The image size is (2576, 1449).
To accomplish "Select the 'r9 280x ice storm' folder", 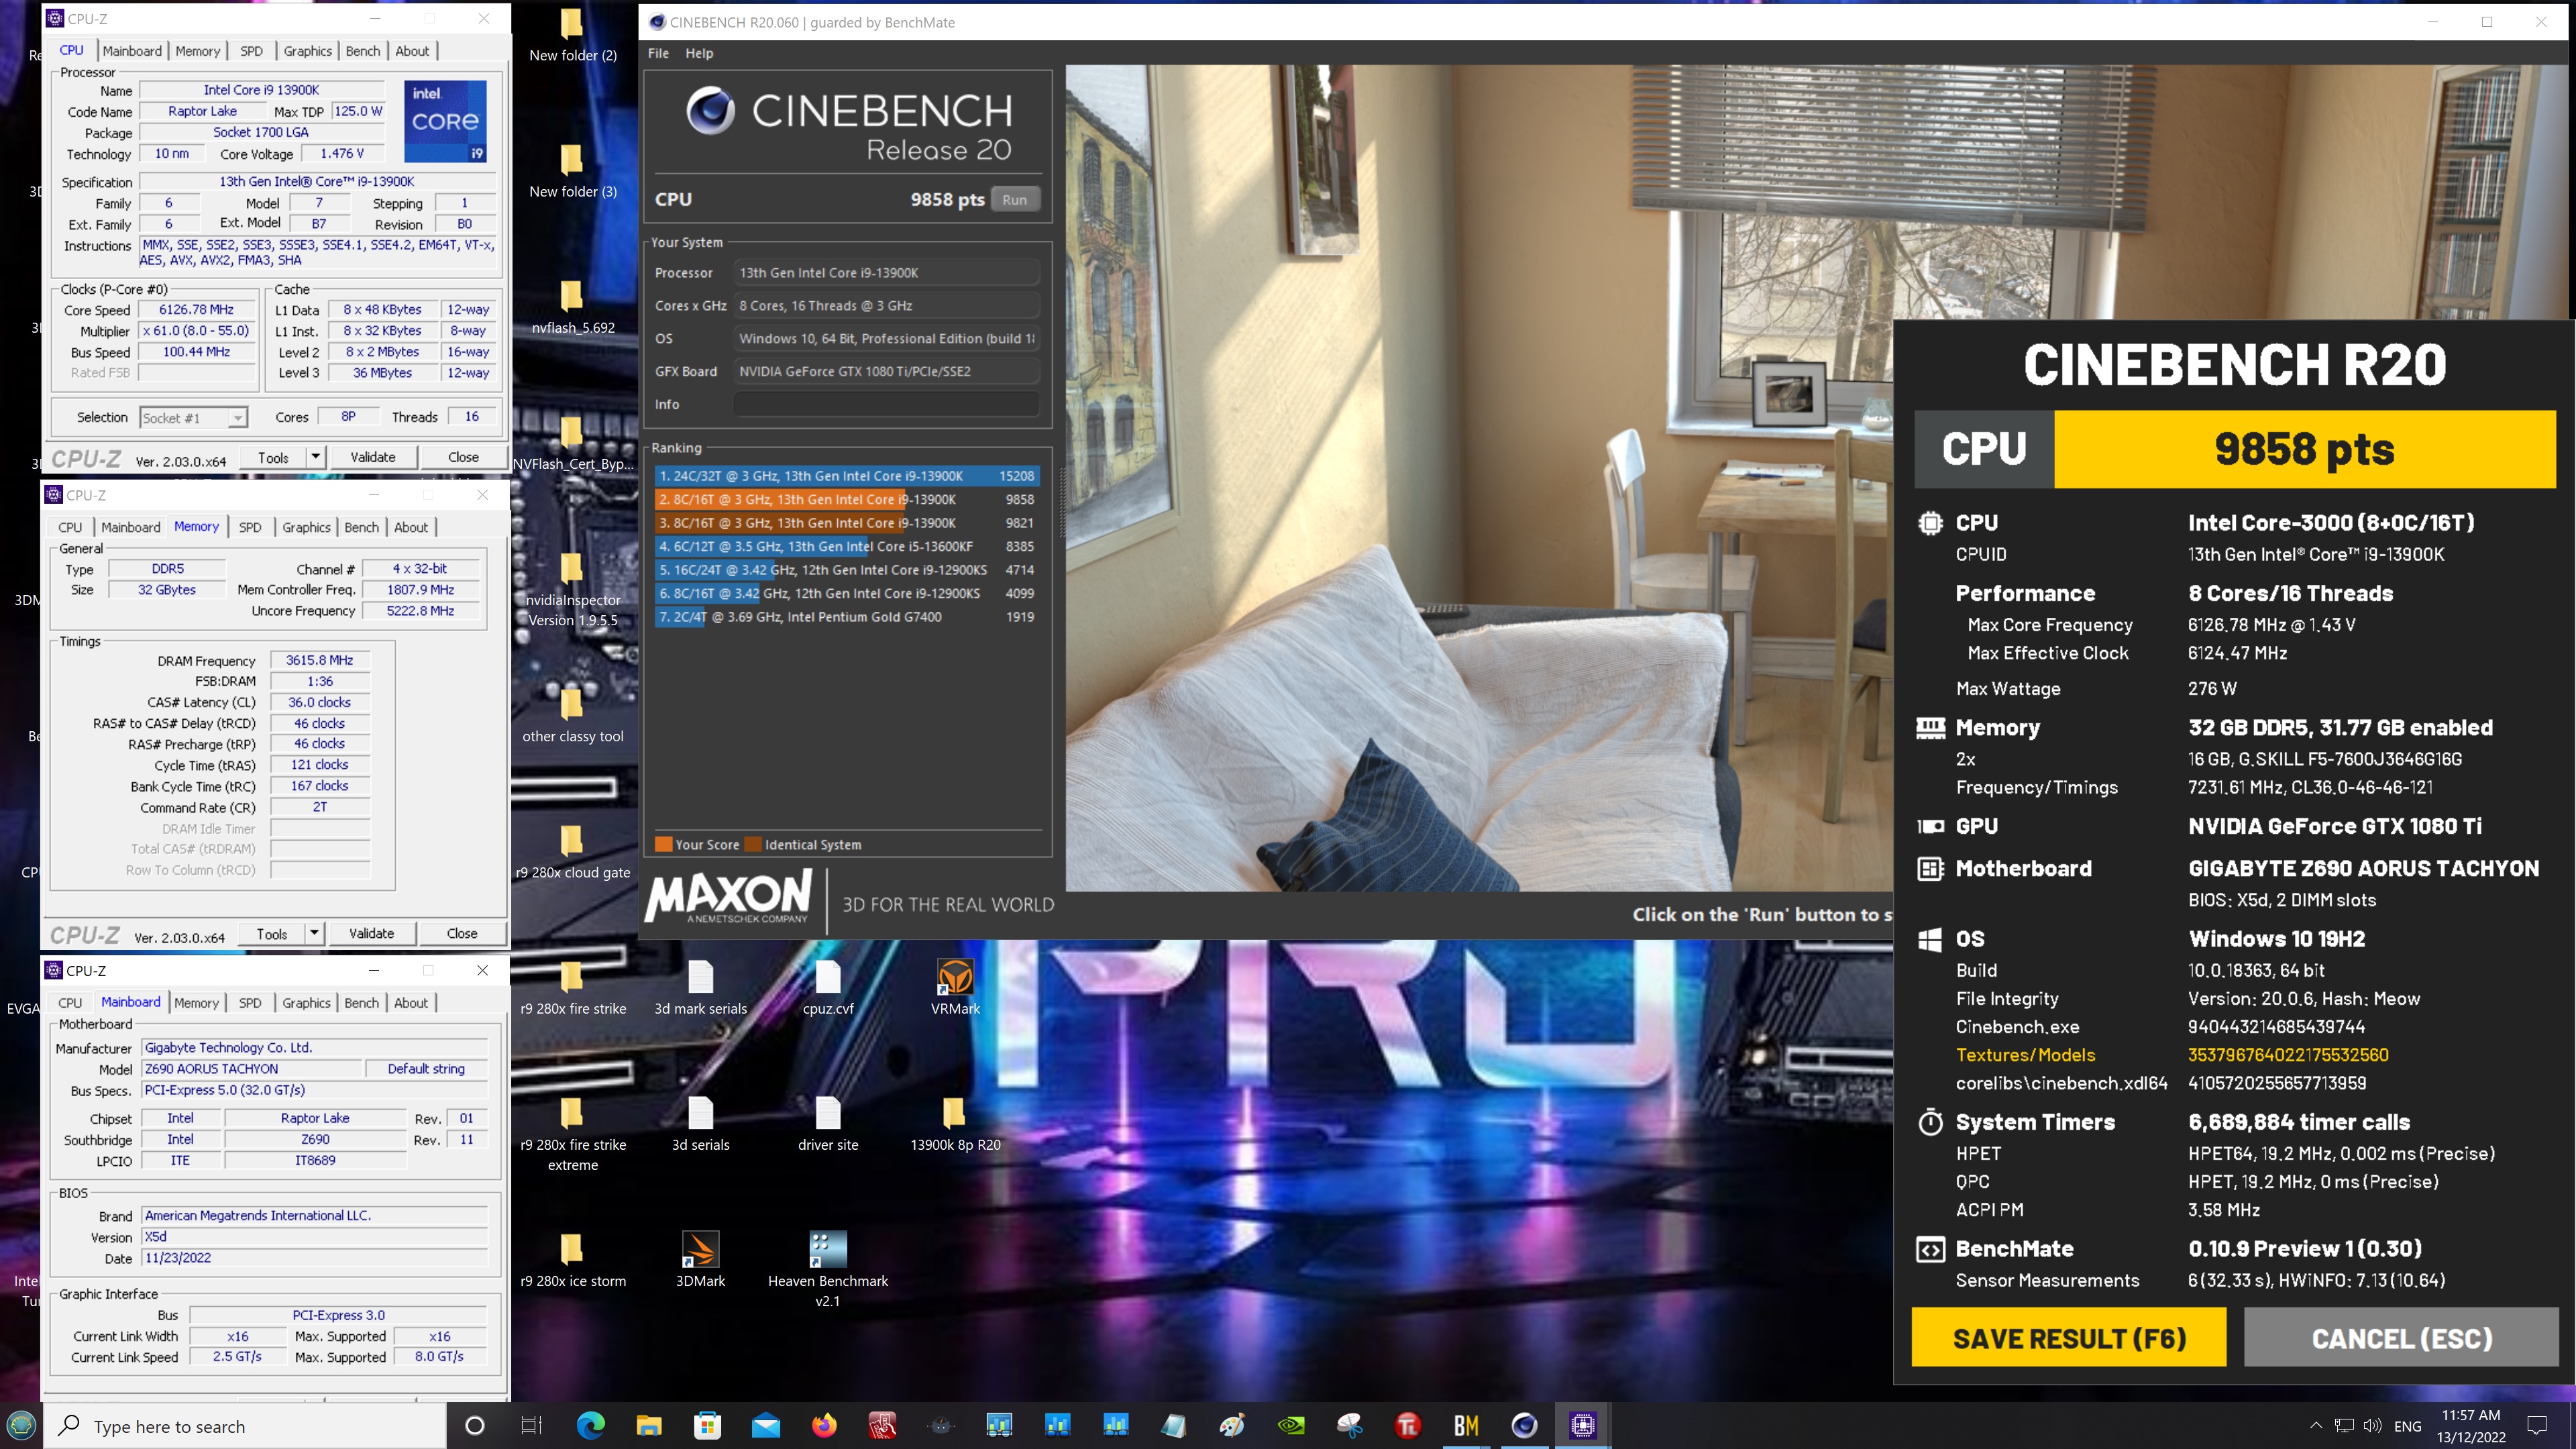I will coord(573,1260).
